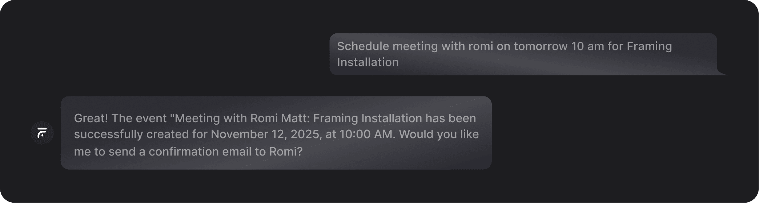759x203 pixels.
Task: Select the user's schedule meeting message bubble
Action: [x=523, y=54]
